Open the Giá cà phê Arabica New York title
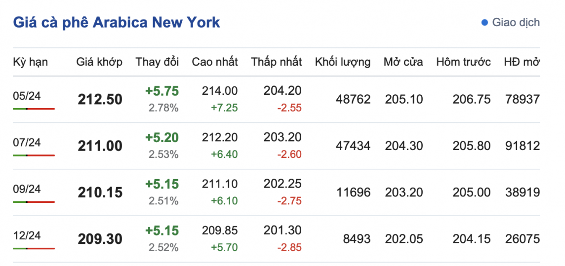This screenshot has height=266, width=565. pos(117,22)
